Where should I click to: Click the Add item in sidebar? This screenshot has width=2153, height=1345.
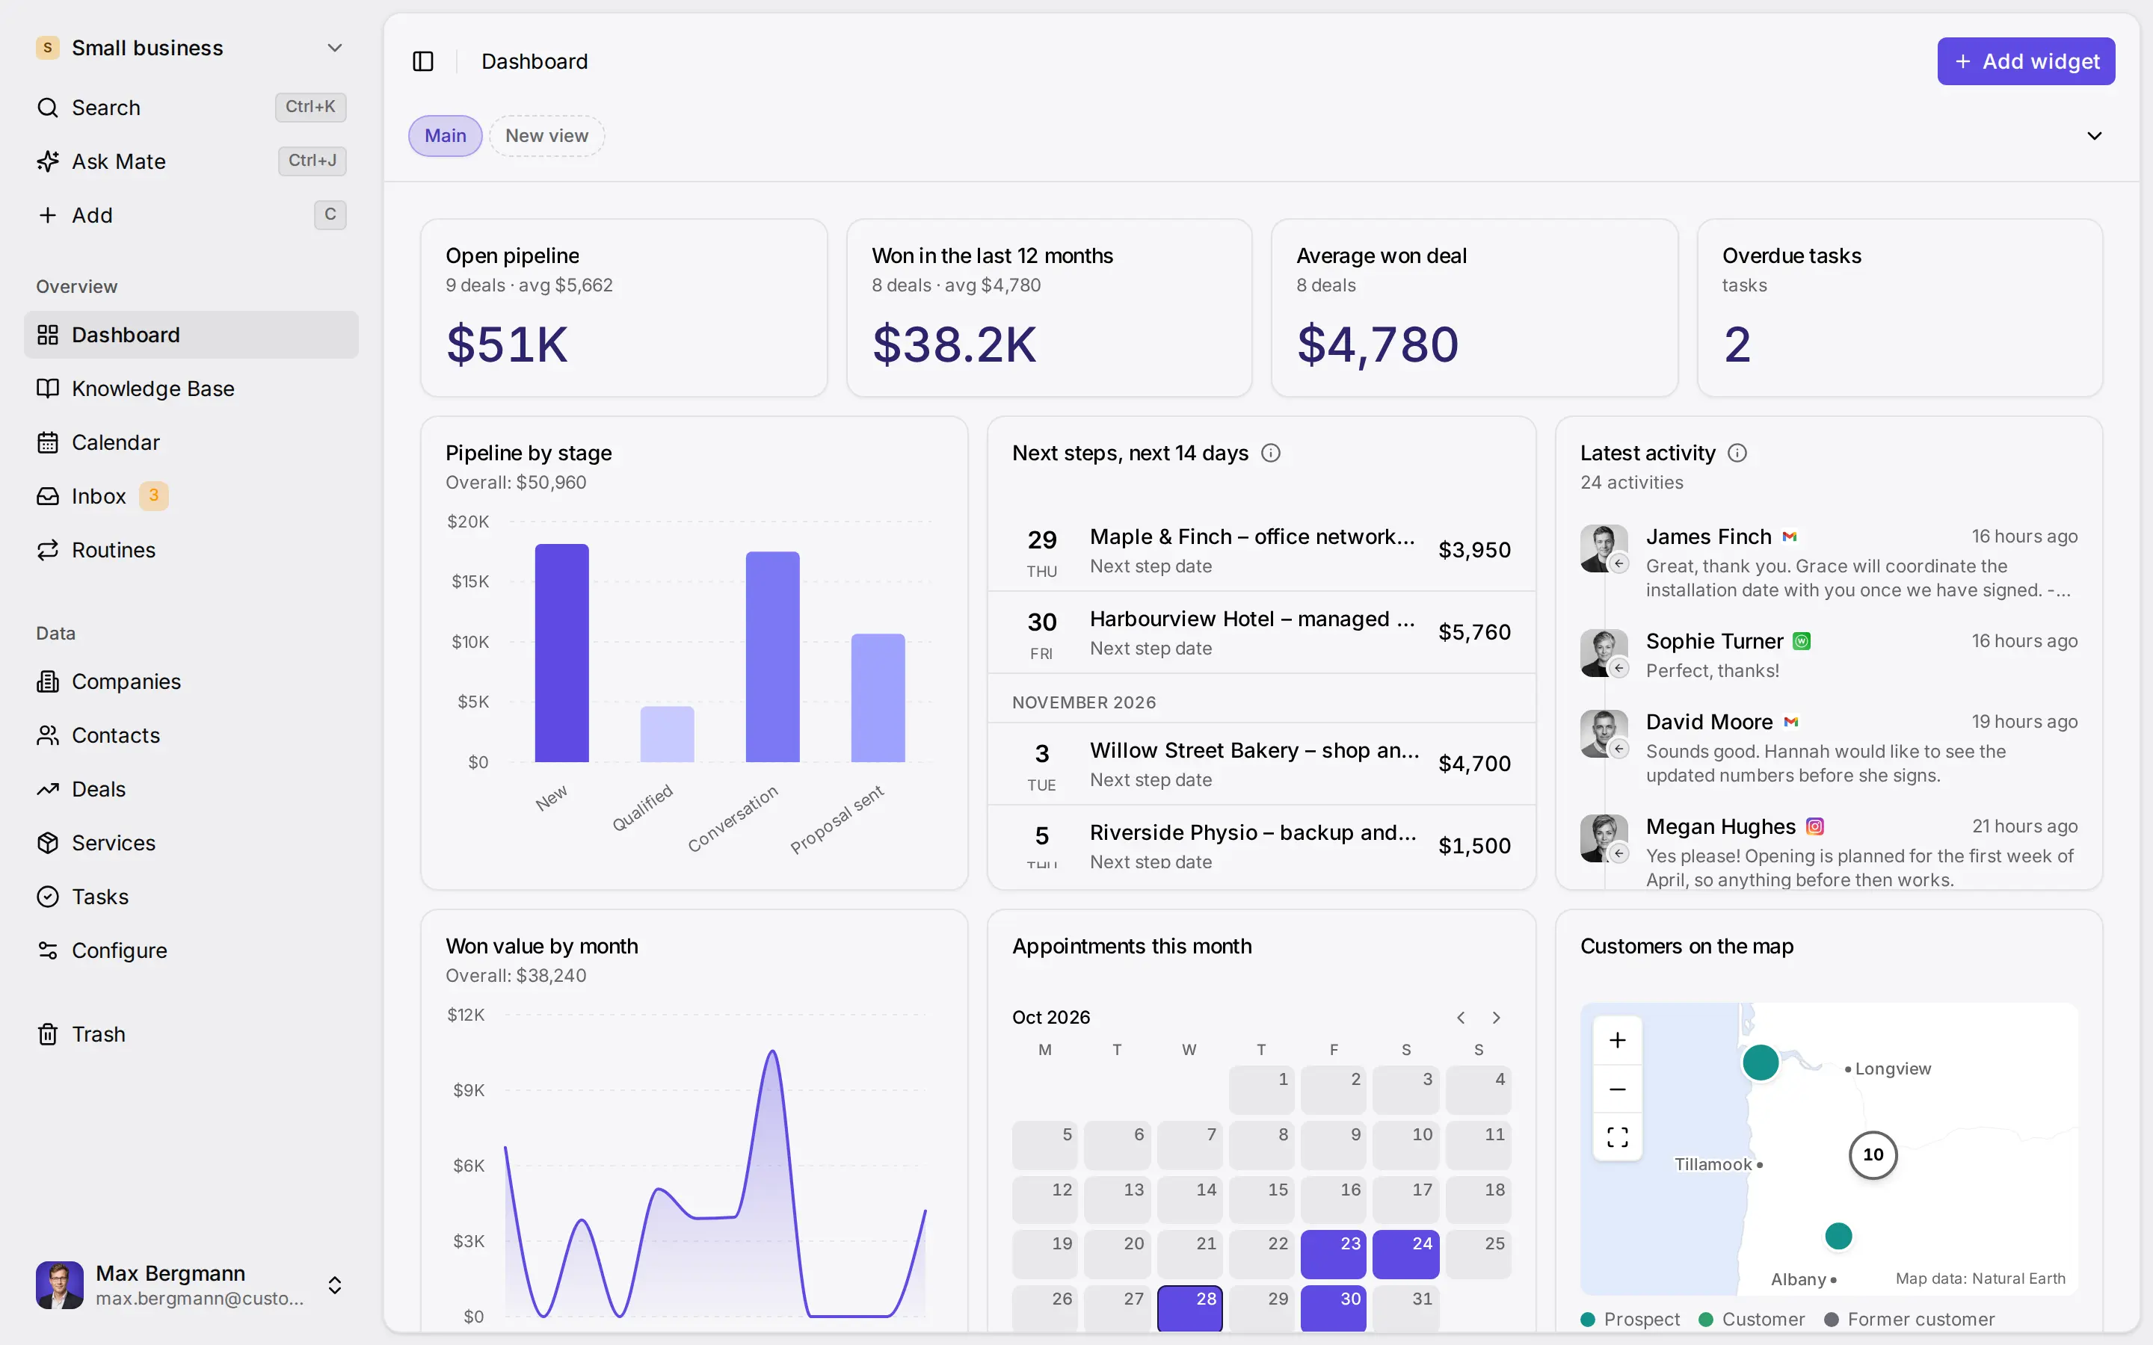click(191, 215)
